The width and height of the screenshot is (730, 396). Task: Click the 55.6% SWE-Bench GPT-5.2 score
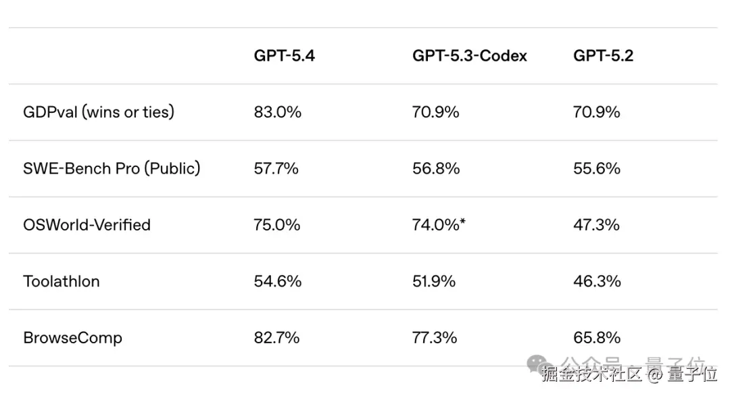coord(597,168)
